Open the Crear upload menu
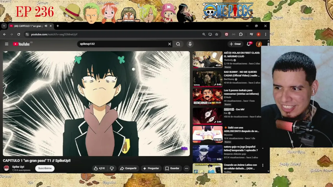This screenshot has width=333, height=187. click(x=235, y=44)
